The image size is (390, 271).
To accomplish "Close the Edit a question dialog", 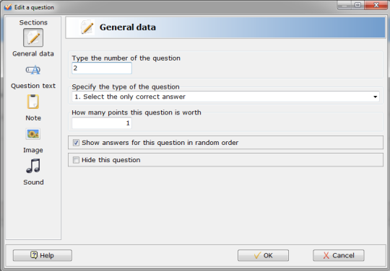I will coord(376,5).
